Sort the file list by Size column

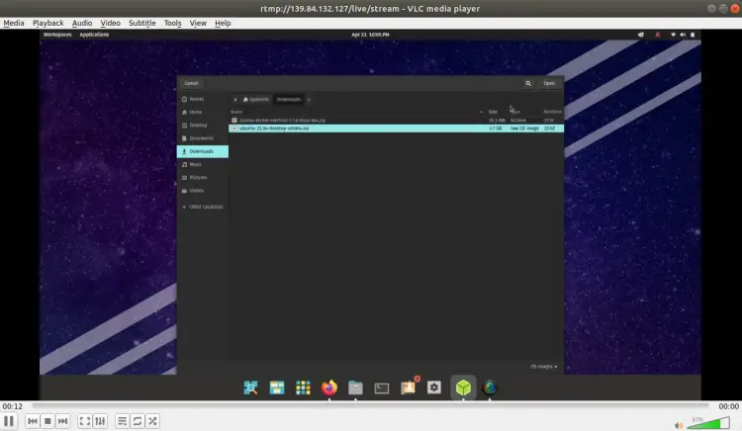493,112
